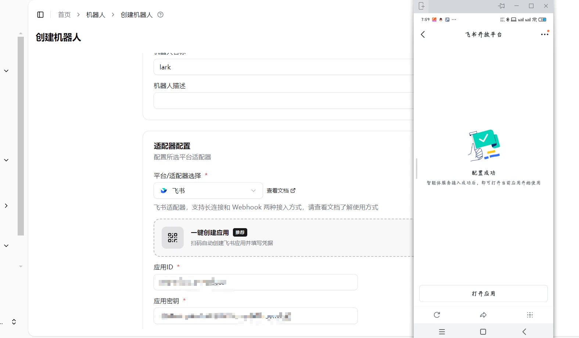Click the 适配器配置 heading
The image size is (579, 338).
(172, 146)
